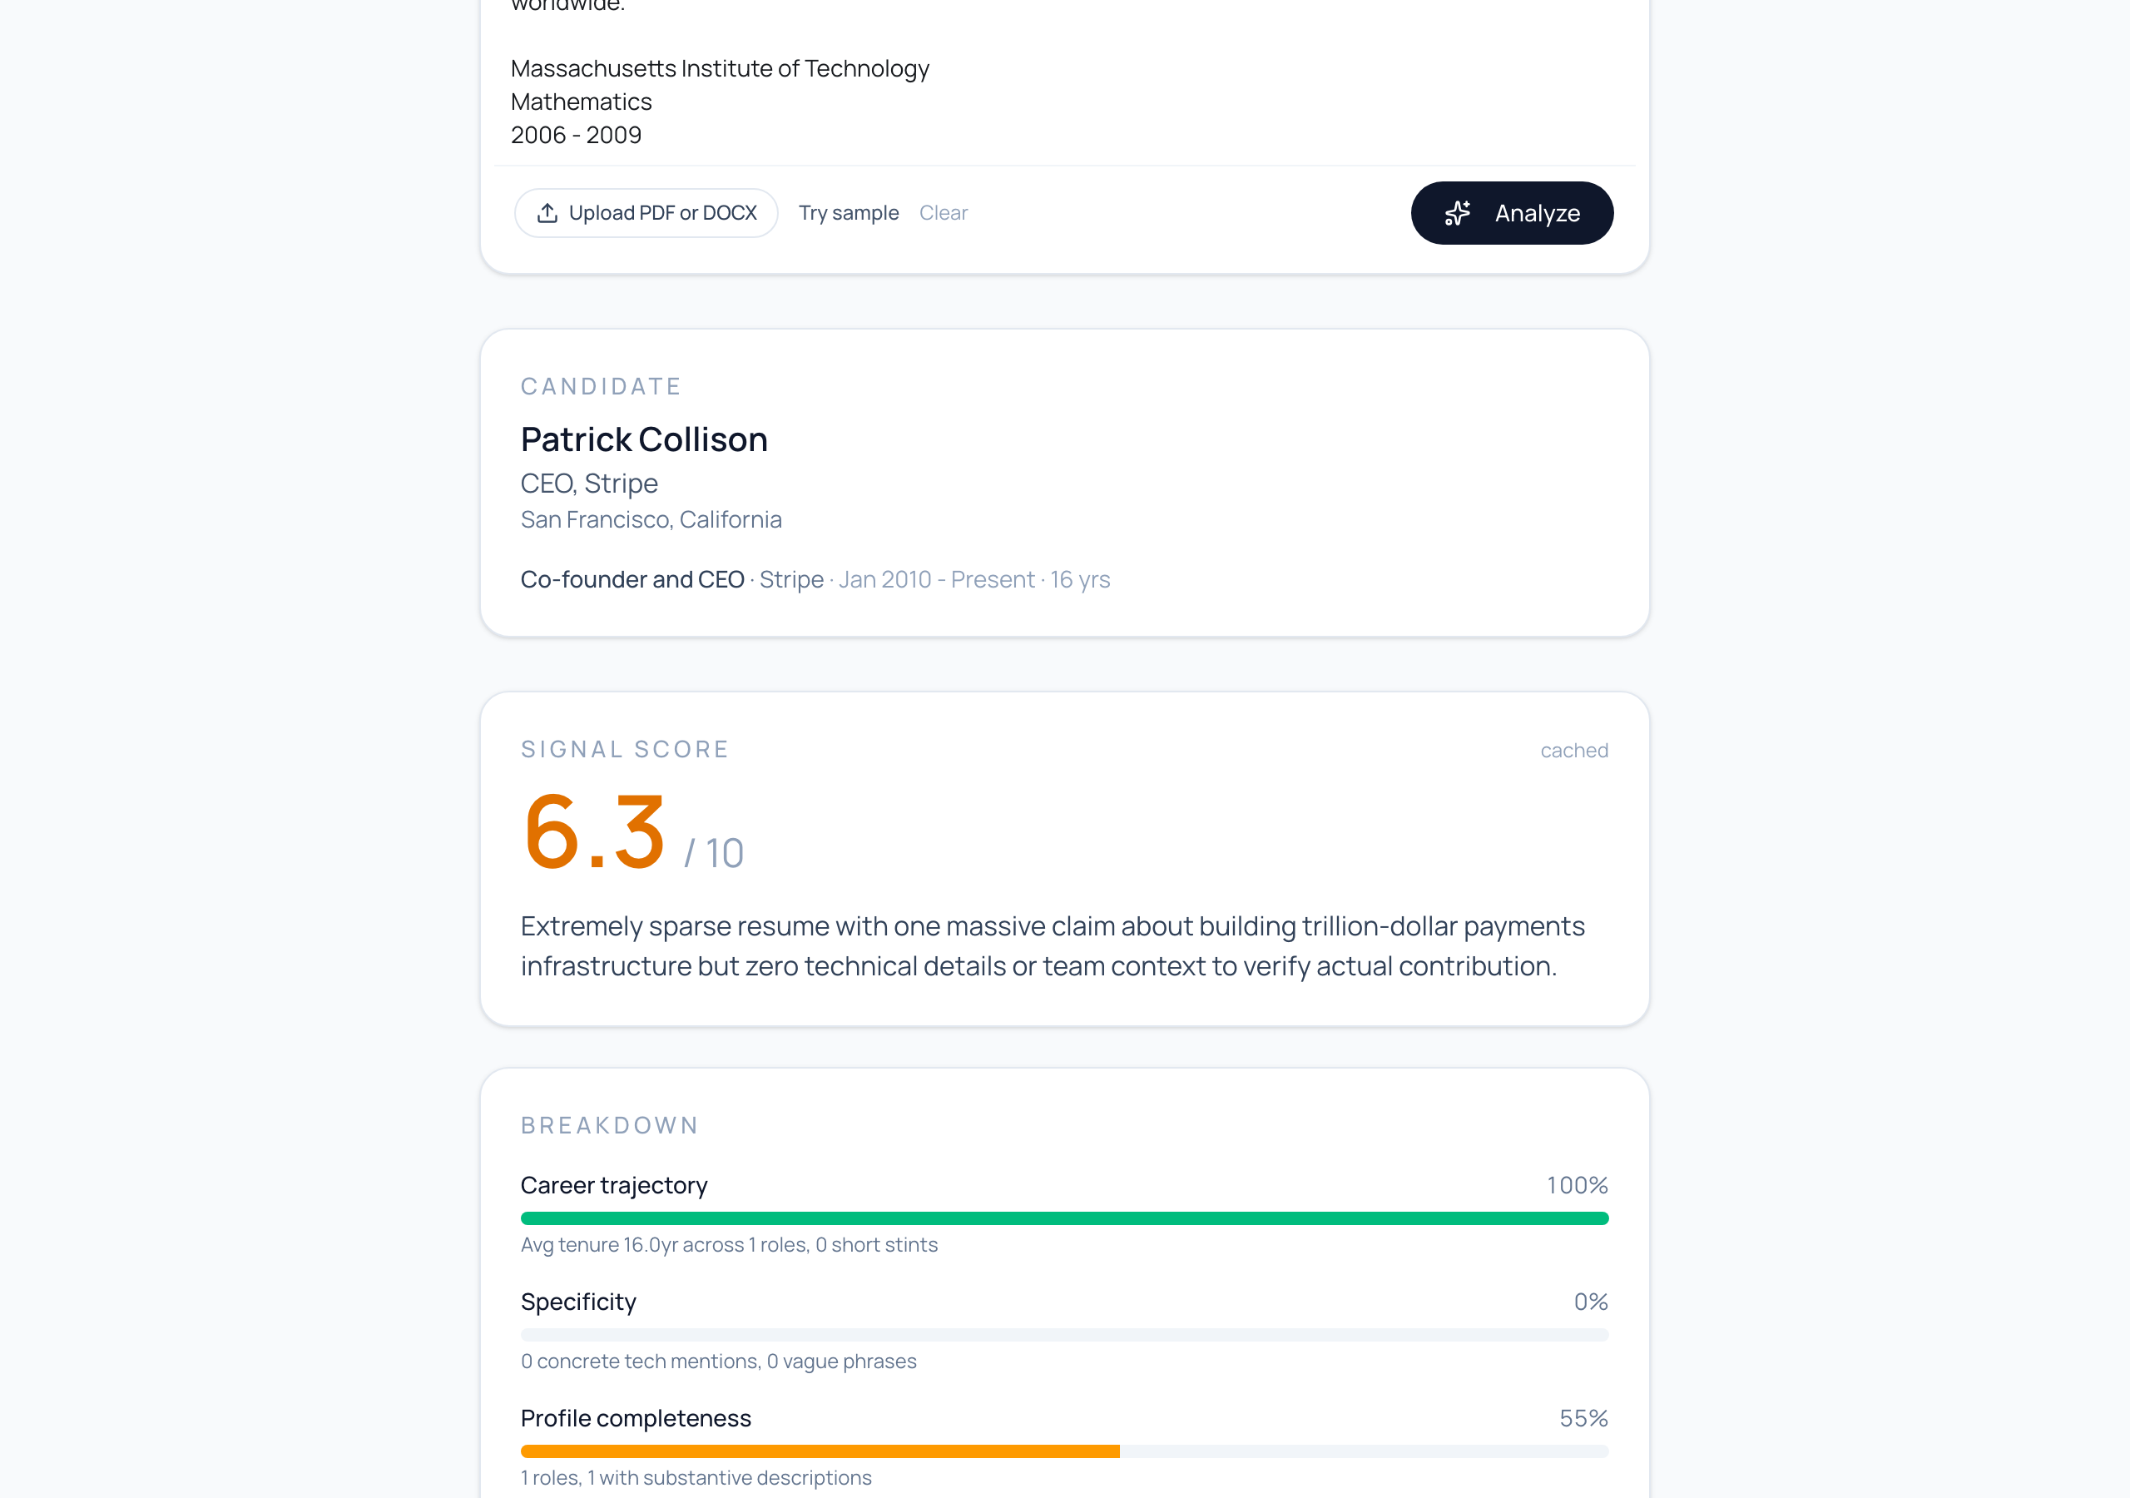Image resolution: width=2130 pixels, height=1498 pixels.
Task: Click the signal score summary paragraph
Action: tap(1053, 945)
